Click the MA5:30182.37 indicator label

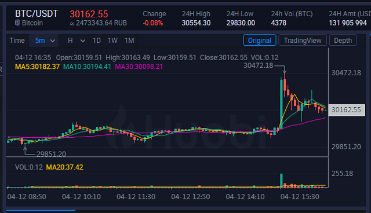(37, 67)
